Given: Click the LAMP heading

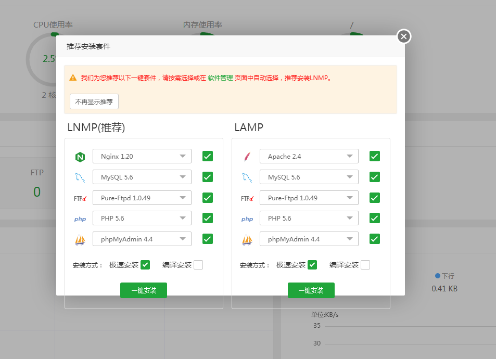Looking at the screenshot, I should pos(249,127).
